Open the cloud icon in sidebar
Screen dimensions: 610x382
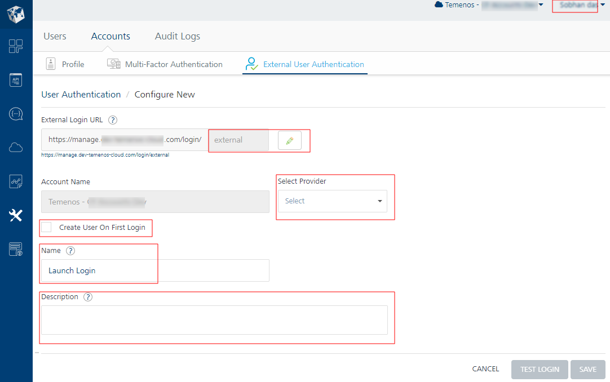tap(16, 148)
